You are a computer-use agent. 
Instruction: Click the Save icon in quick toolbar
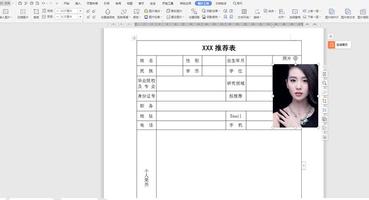point(20,3)
